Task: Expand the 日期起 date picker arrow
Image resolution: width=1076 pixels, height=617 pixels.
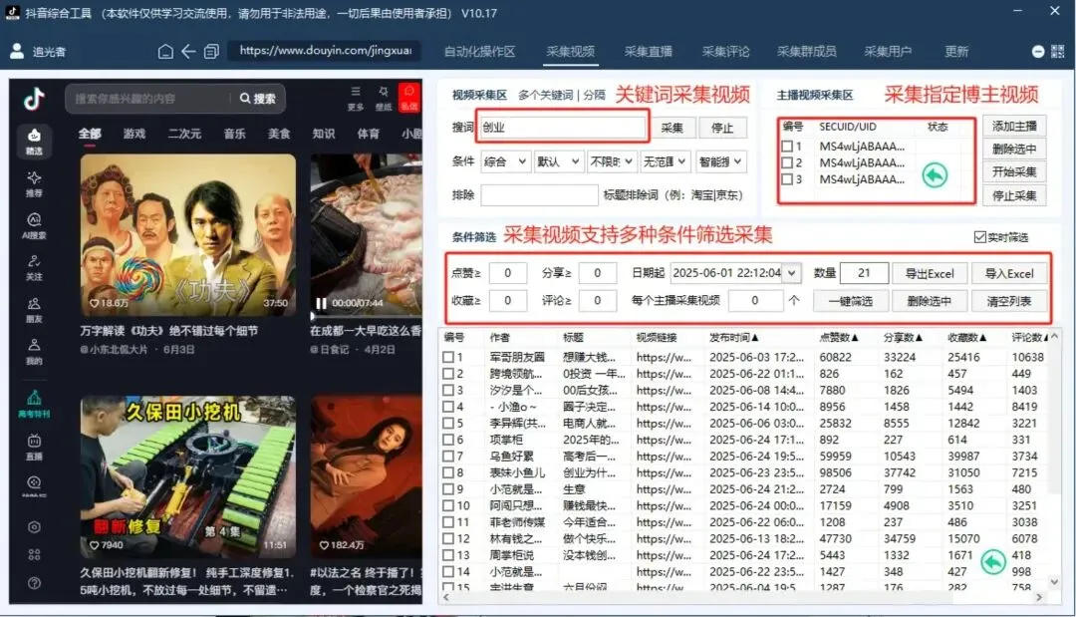Action: (x=792, y=273)
